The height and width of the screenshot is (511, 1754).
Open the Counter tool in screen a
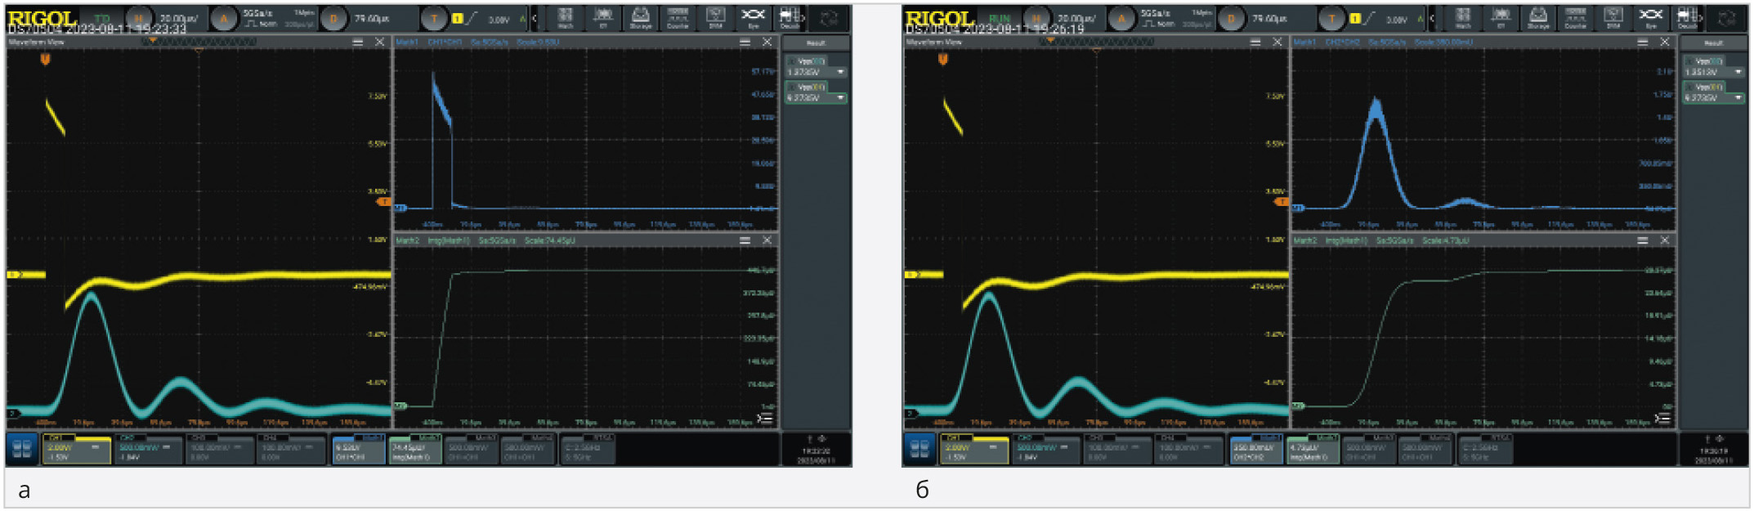pyautogui.click(x=678, y=18)
